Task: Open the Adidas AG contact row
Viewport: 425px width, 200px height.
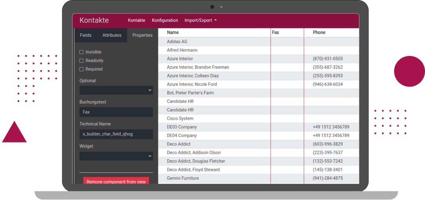Action: [177, 42]
